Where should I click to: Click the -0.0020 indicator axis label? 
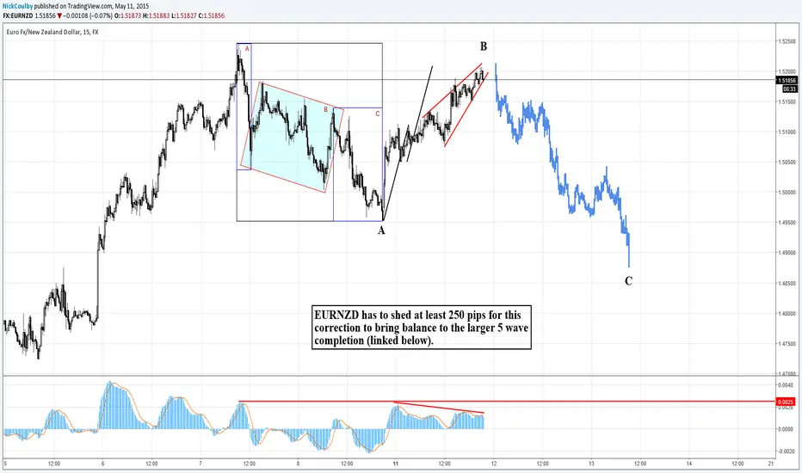[x=785, y=451]
